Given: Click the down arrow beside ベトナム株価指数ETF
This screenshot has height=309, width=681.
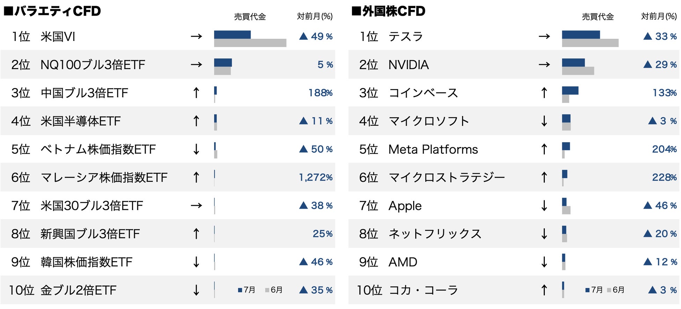Looking at the screenshot, I should 196,149.
